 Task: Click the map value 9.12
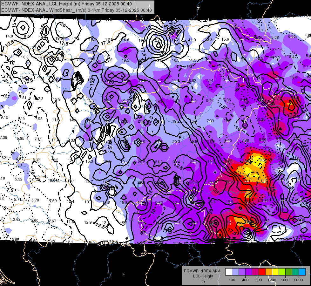point(4,117)
